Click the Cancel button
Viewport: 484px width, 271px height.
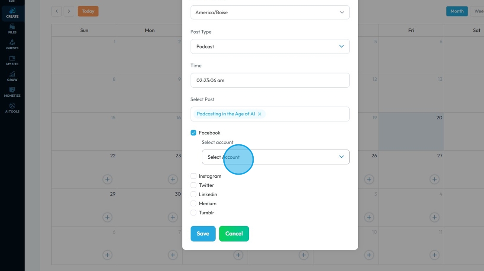[x=234, y=233]
